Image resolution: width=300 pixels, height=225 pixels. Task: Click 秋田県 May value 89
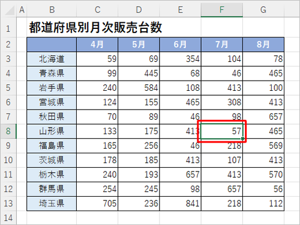tap(139, 117)
